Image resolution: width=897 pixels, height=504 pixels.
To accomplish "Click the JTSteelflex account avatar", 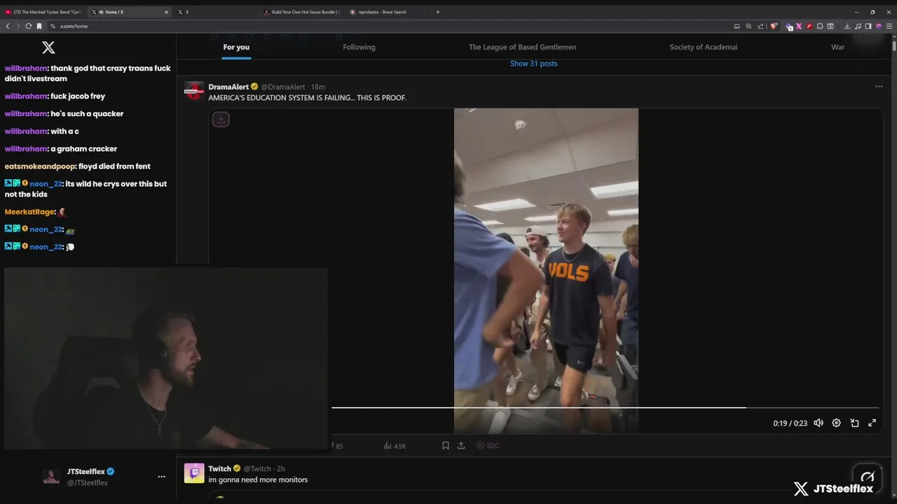I will click(x=51, y=477).
